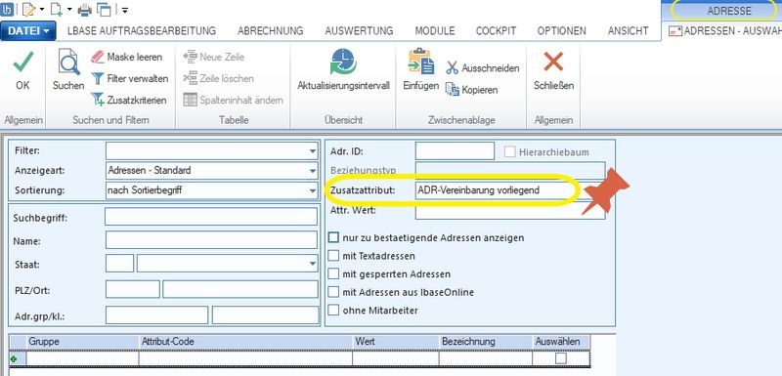Click the Suchen magnifier icon

68,62
